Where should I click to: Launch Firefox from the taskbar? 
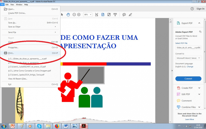(57, 126)
